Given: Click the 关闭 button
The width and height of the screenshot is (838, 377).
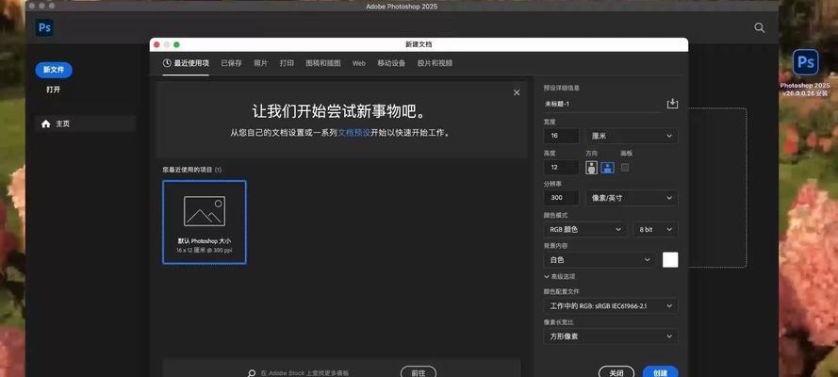Looking at the screenshot, I should tap(616, 372).
